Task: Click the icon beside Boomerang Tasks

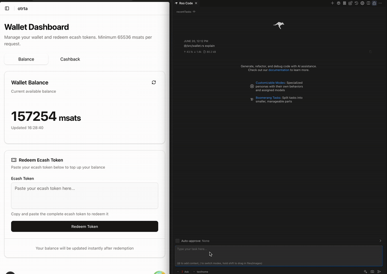Action: [252, 100]
